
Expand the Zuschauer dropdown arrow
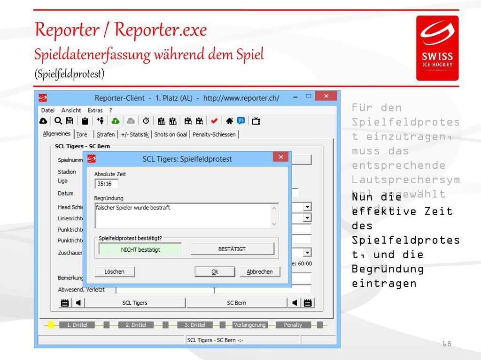click(307, 253)
